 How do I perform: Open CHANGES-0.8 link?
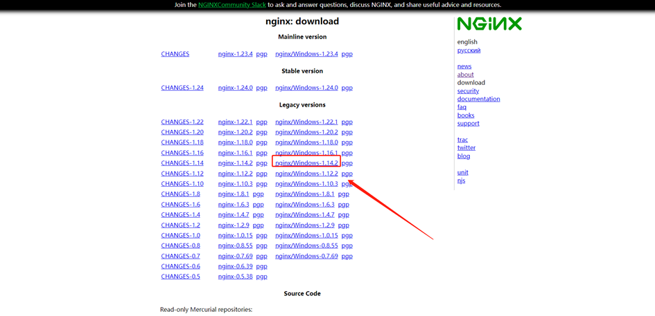click(180, 245)
